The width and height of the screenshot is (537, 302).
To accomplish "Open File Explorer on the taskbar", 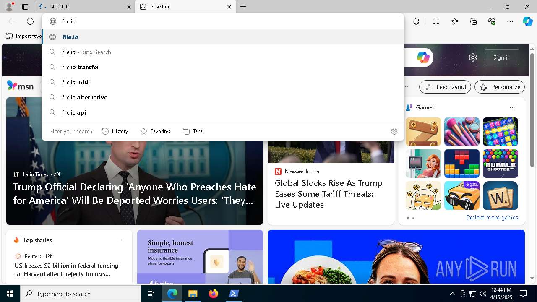I will pyautogui.click(x=193, y=294).
